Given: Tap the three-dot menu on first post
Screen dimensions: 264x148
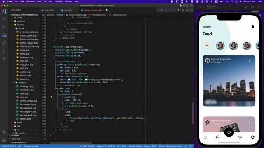Looking at the screenshot, I should (x=249, y=61).
